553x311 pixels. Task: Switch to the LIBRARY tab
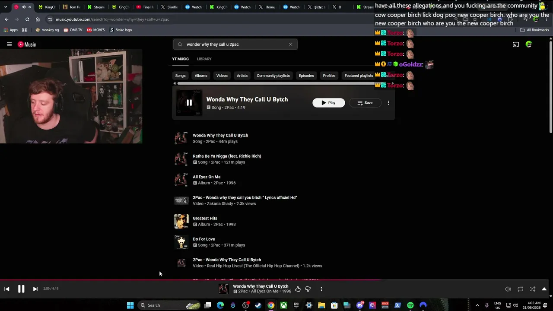[x=204, y=59]
